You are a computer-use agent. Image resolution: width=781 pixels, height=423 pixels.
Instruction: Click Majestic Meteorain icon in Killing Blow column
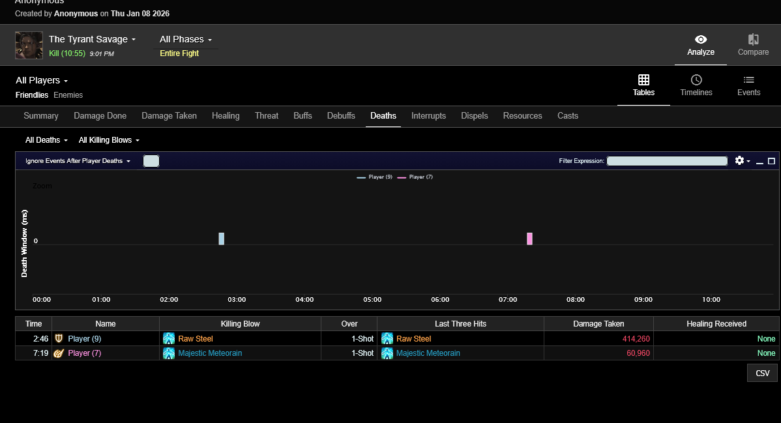[169, 353]
